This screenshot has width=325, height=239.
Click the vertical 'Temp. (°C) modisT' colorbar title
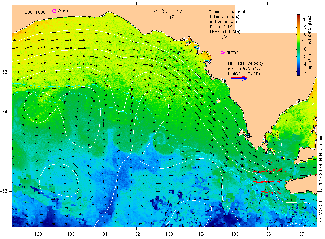click(x=310, y=45)
